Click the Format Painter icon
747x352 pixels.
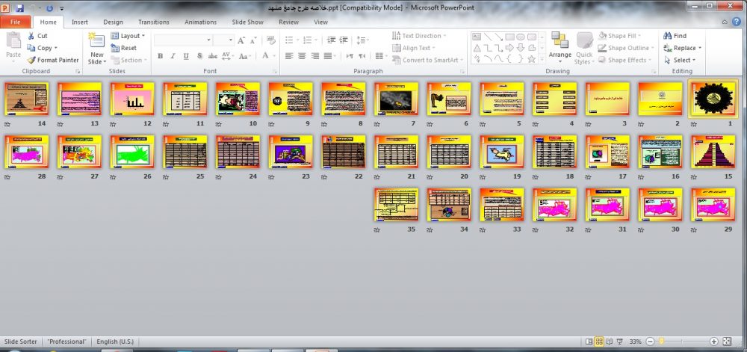pos(31,60)
